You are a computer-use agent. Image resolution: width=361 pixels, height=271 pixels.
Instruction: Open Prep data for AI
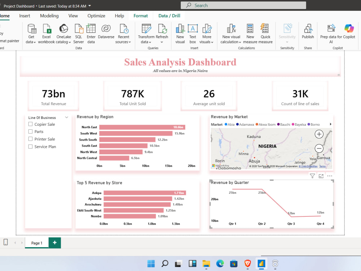click(331, 29)
